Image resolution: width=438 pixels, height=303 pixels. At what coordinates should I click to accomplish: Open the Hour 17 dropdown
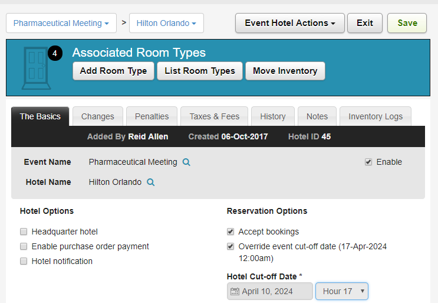click(x=342, y=291)
